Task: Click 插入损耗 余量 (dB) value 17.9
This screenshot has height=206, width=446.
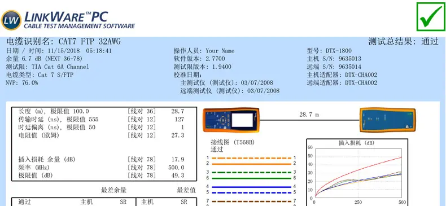Action: tap(177, 159)
